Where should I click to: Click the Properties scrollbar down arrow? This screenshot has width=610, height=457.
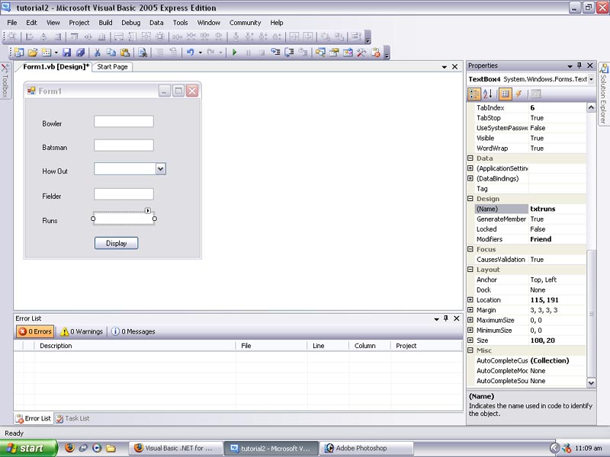pos(591,383)
